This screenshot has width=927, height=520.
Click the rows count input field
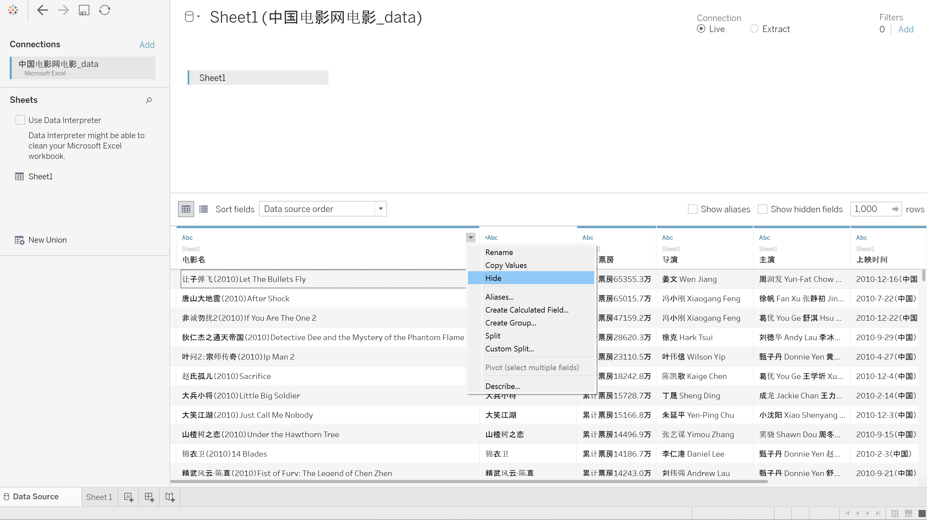871,209
